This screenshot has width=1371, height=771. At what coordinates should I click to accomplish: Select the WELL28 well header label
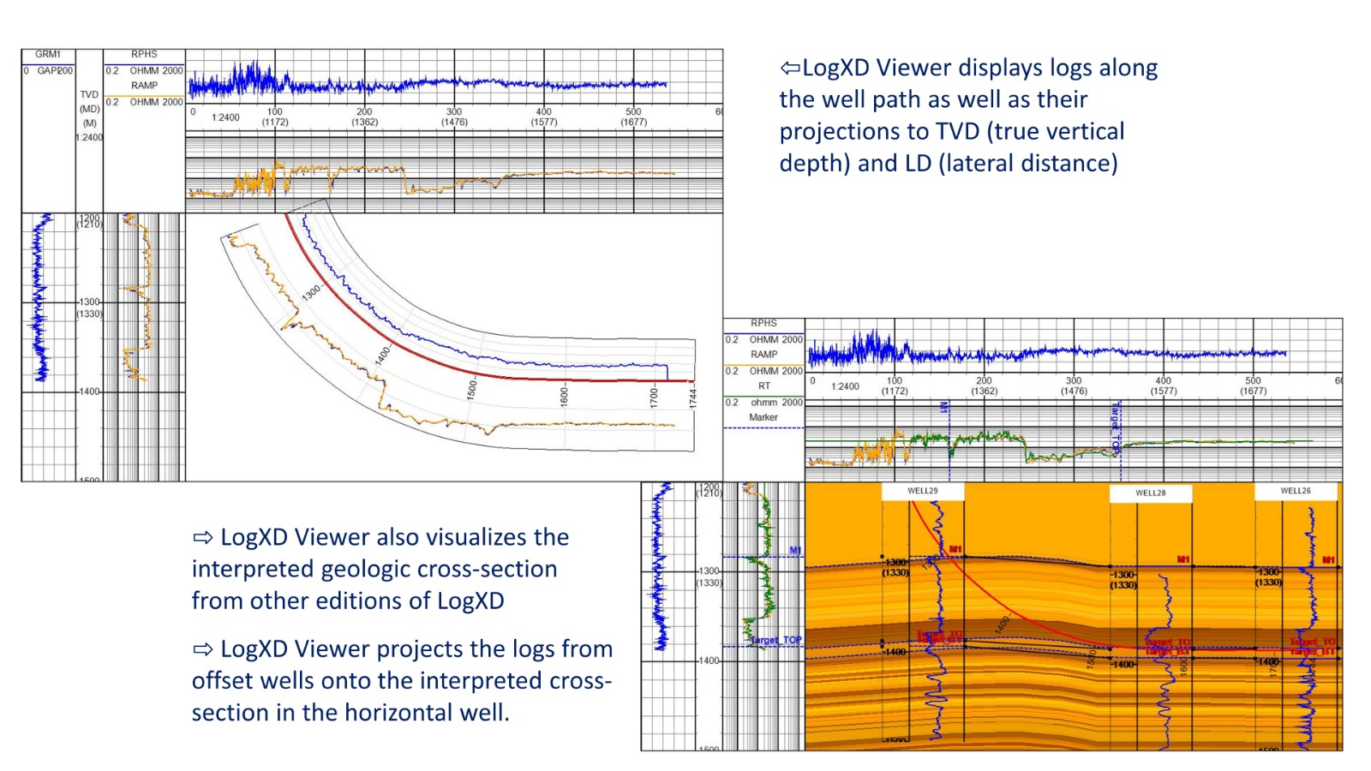pyautogui.click(x=1151, y=493)
